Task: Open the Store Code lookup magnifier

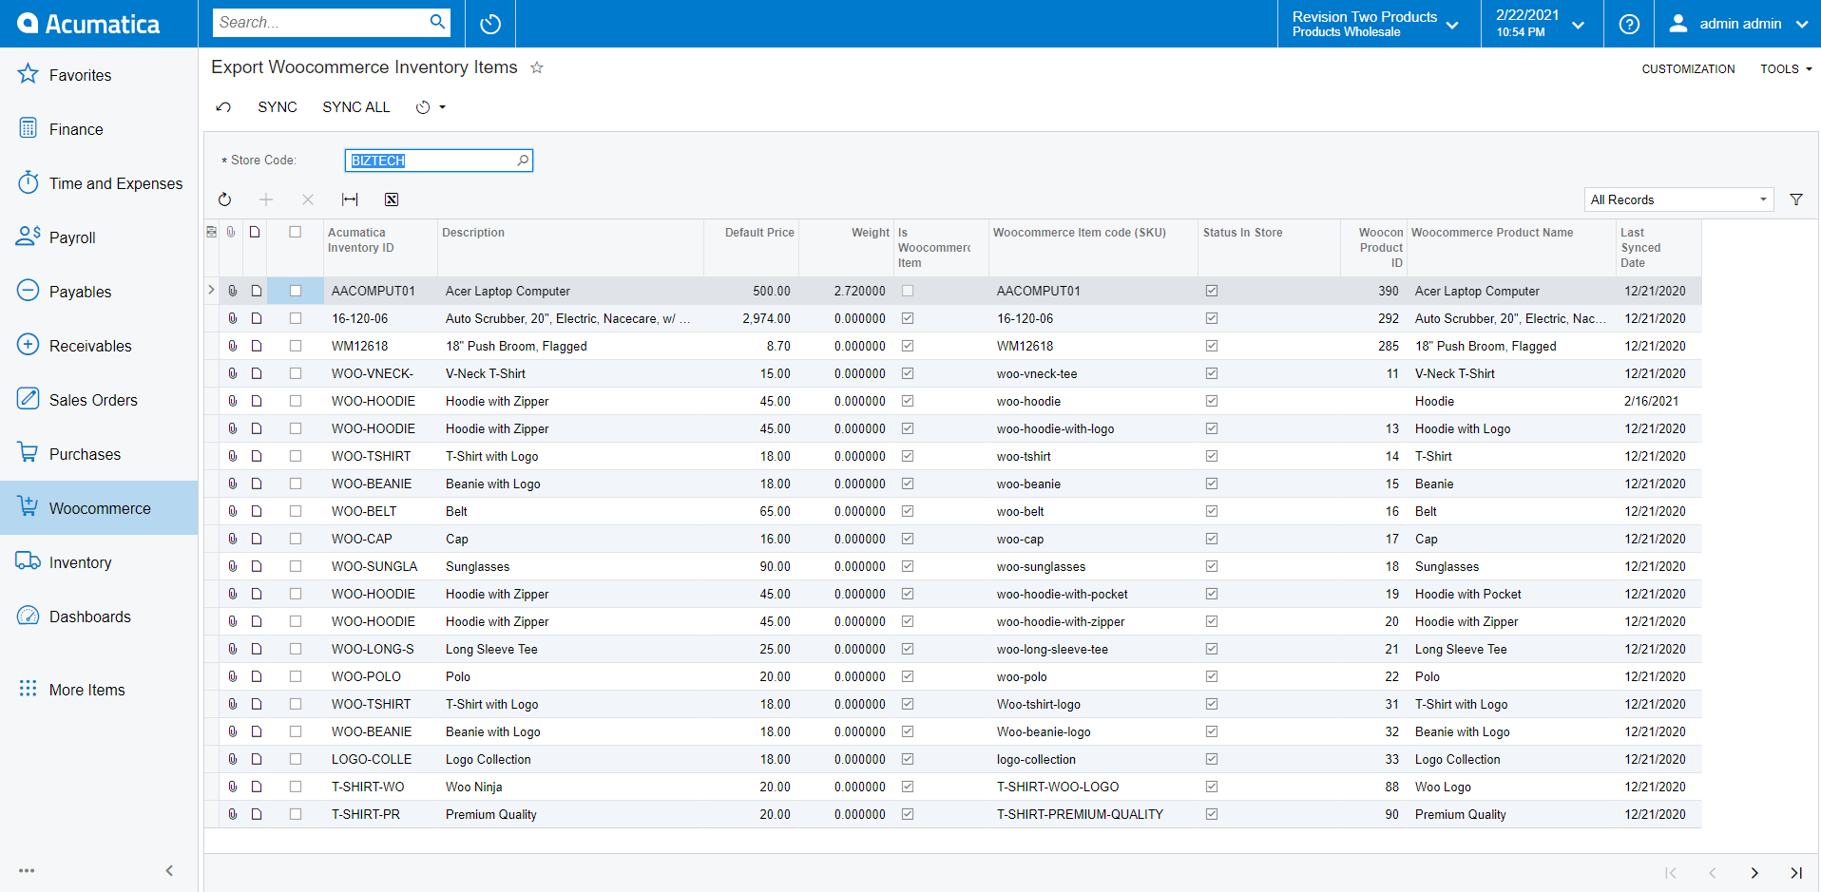Action: click(x=523, y=161)
